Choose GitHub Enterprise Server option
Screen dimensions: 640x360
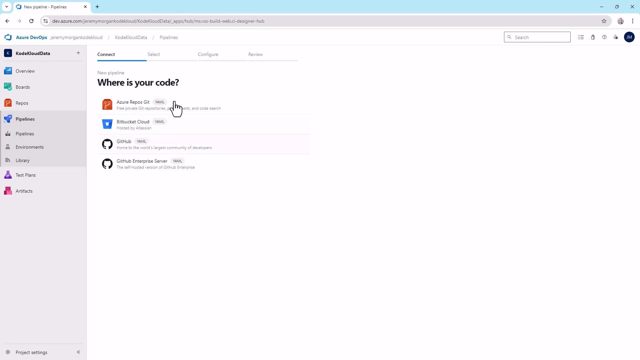pos(204,164)
